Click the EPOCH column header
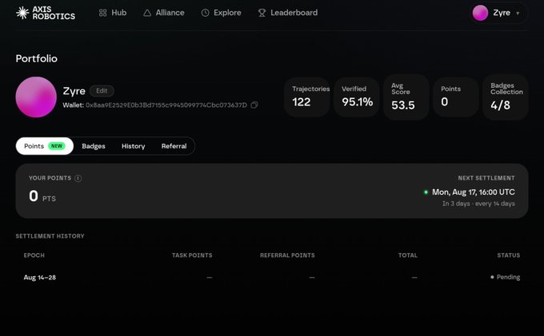 [34, 255]
